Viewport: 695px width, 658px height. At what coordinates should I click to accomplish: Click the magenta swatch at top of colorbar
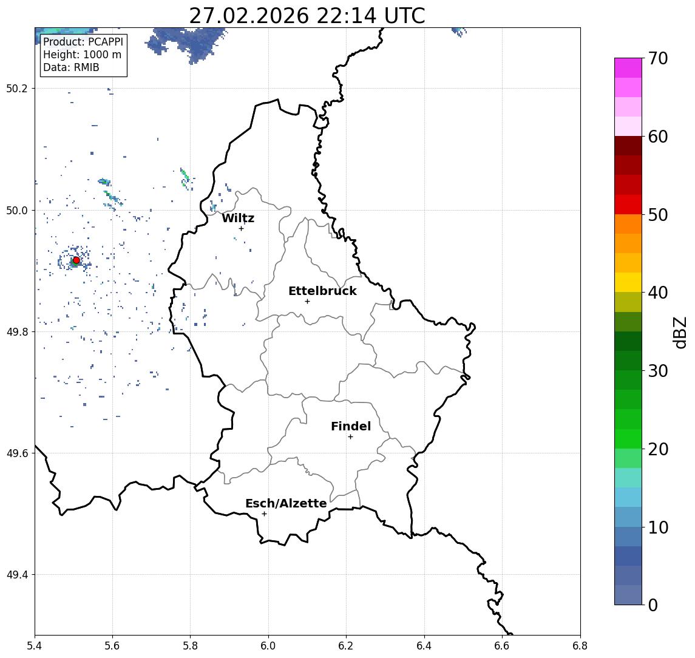(x=628, y=68)
